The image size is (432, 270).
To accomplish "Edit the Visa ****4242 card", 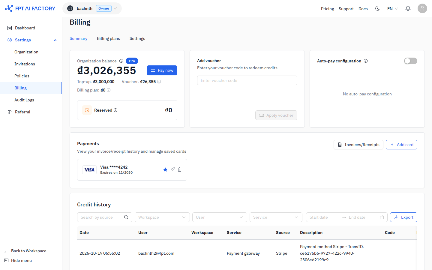I will [172, 169].
